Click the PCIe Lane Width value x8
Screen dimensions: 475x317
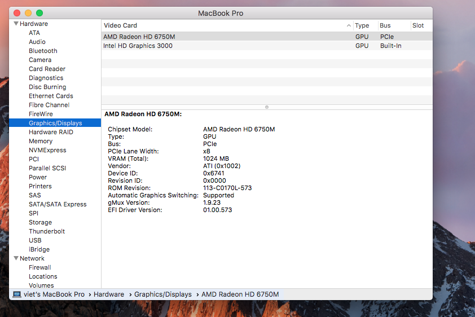206,151
